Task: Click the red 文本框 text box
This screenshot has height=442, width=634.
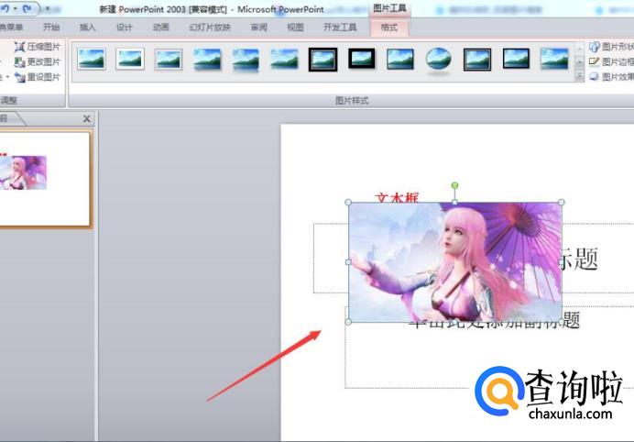Action: point(397,197)
